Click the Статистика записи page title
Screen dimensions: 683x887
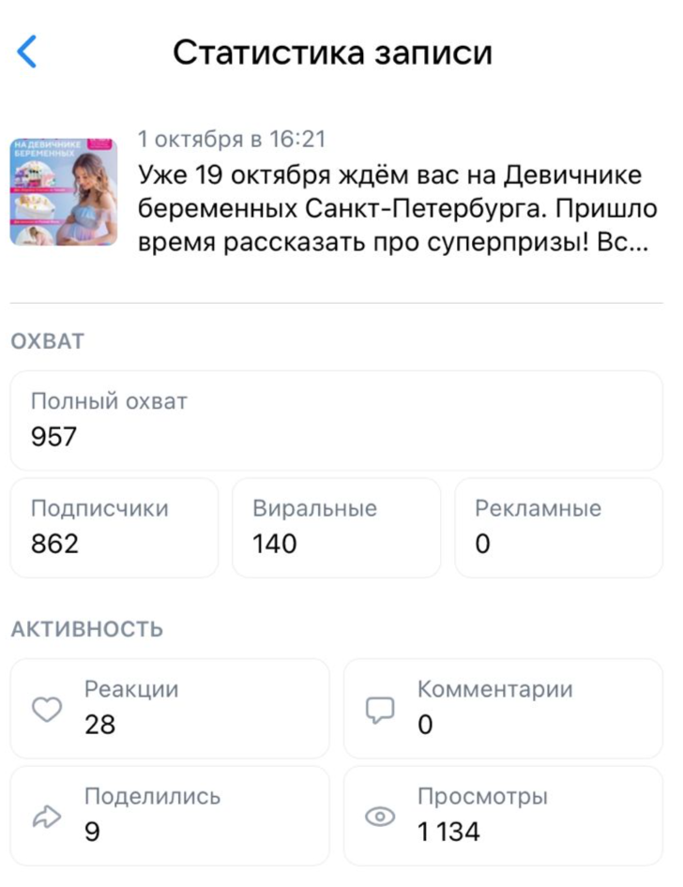(x=332, y=53)
